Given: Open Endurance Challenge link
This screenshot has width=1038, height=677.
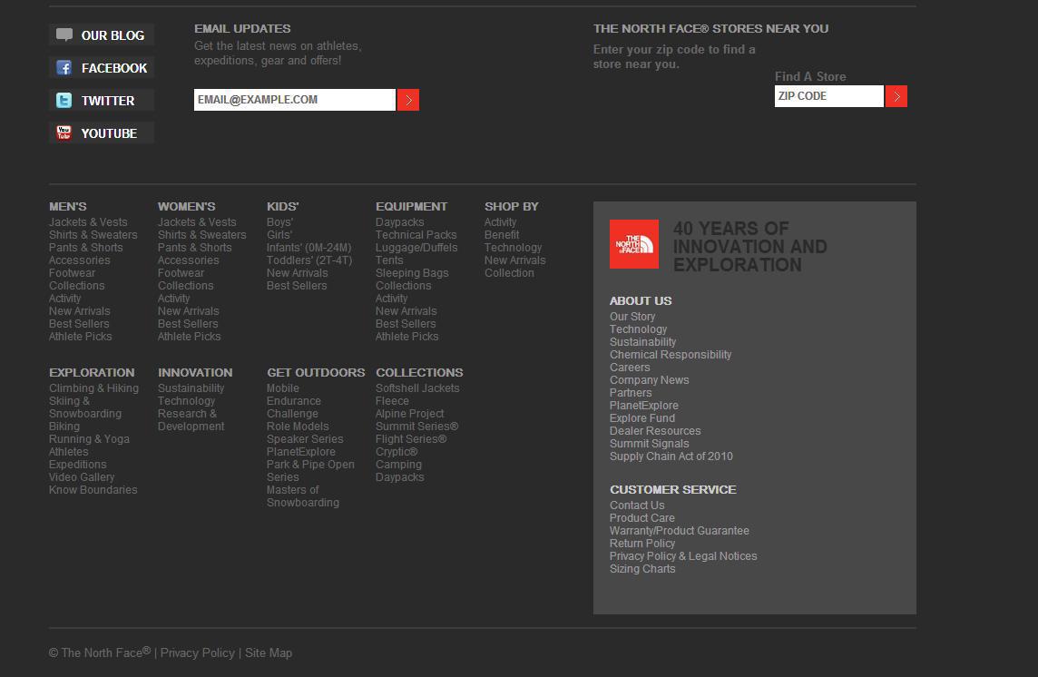Looking at the screenshot, I should pyautogui.click(x=294, y=407).
